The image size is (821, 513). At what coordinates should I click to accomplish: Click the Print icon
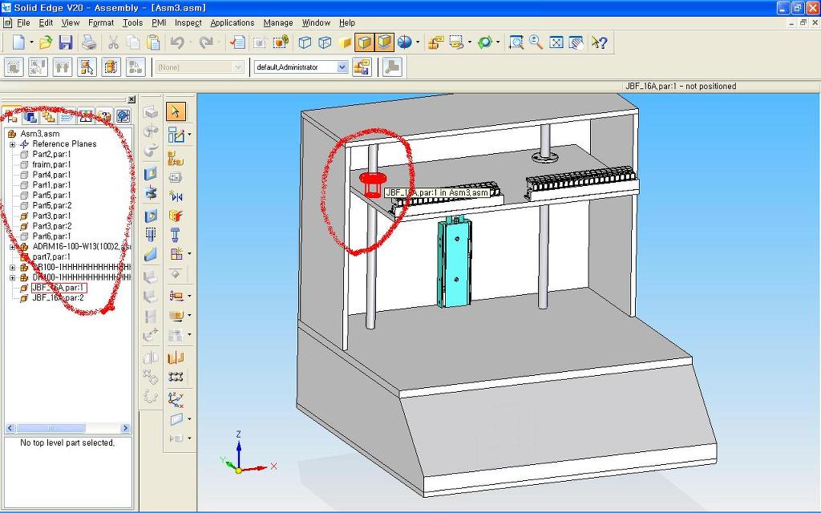click(x=88, y=42)
